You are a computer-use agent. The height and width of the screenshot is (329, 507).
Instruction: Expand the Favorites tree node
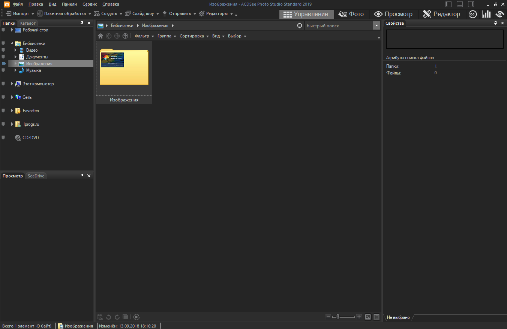12,111
